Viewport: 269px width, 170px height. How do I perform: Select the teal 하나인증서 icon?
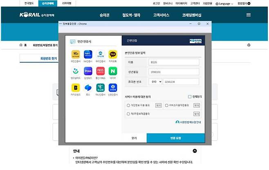(100, 88)
